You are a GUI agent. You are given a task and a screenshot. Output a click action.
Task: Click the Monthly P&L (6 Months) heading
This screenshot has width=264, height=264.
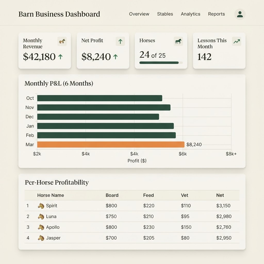point(59,84)
